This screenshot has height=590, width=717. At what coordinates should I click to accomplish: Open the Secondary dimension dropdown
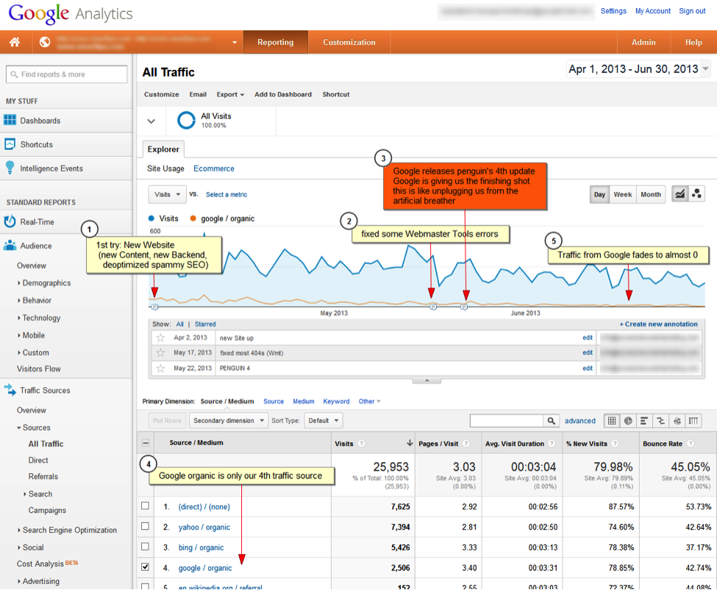(x=228, y=420)
